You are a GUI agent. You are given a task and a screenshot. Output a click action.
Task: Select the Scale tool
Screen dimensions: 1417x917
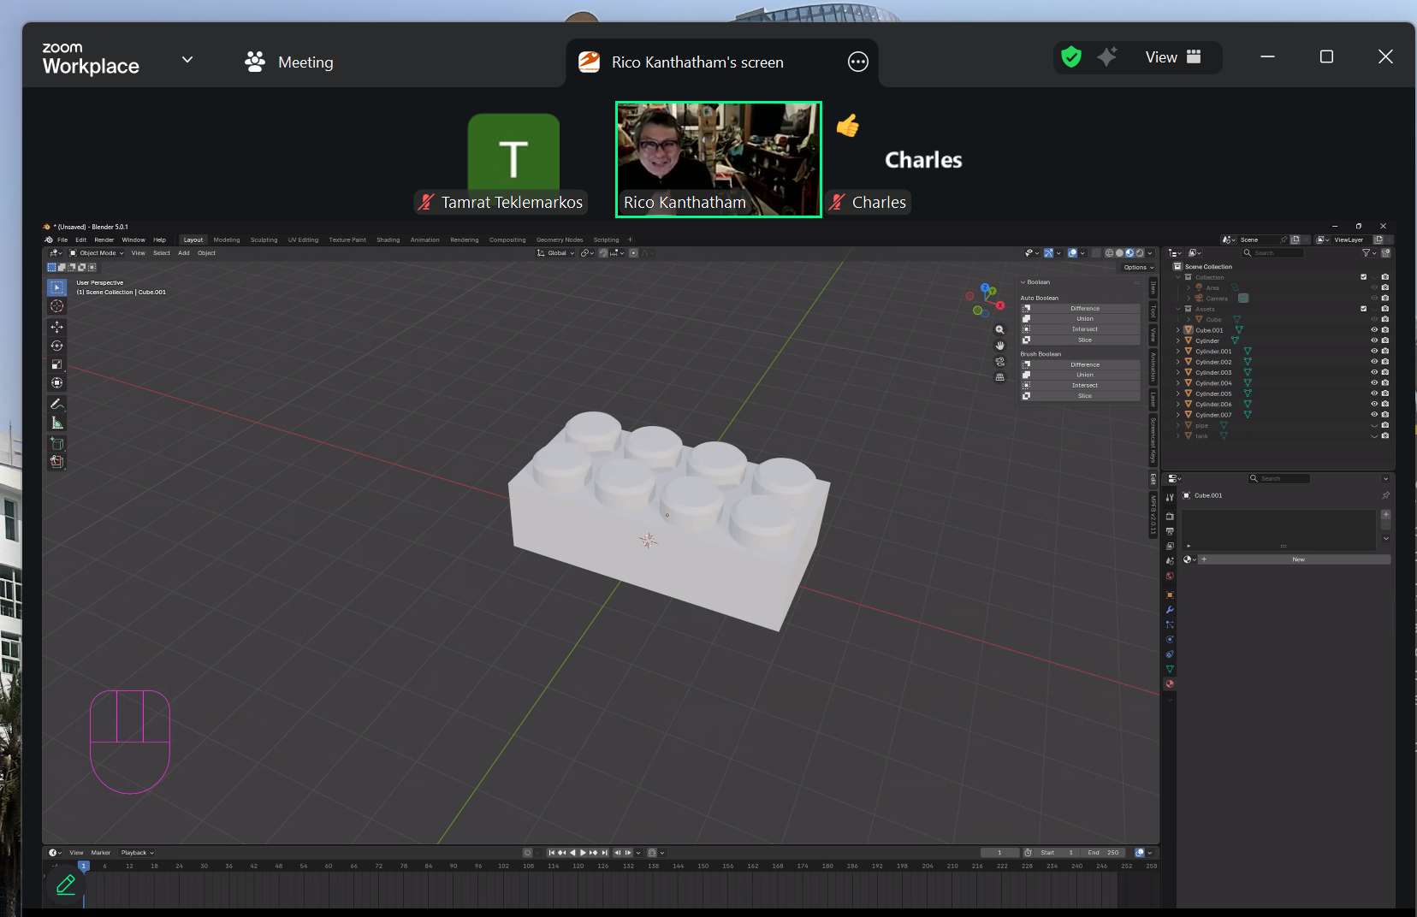tap(56, 363)
